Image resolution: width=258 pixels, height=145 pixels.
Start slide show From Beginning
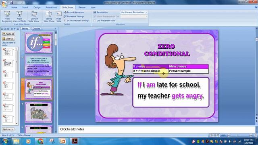[7, 17]
